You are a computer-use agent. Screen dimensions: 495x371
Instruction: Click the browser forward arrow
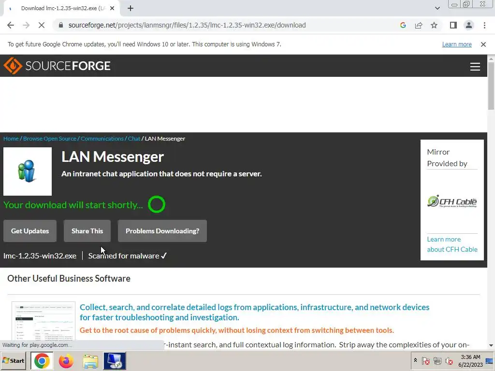point(26,25)
